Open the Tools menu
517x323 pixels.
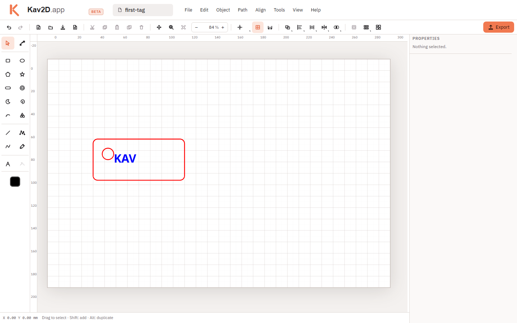279,10
